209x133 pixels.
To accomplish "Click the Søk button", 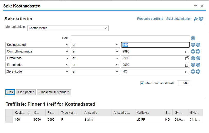I will (x=10, y=92).
